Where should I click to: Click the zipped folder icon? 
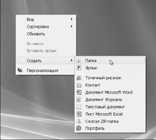79,121
